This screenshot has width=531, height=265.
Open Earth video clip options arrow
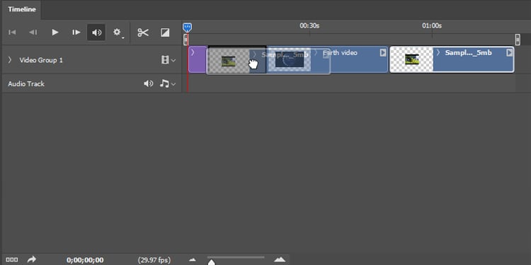pyautogui.click(x=382, y=53)
